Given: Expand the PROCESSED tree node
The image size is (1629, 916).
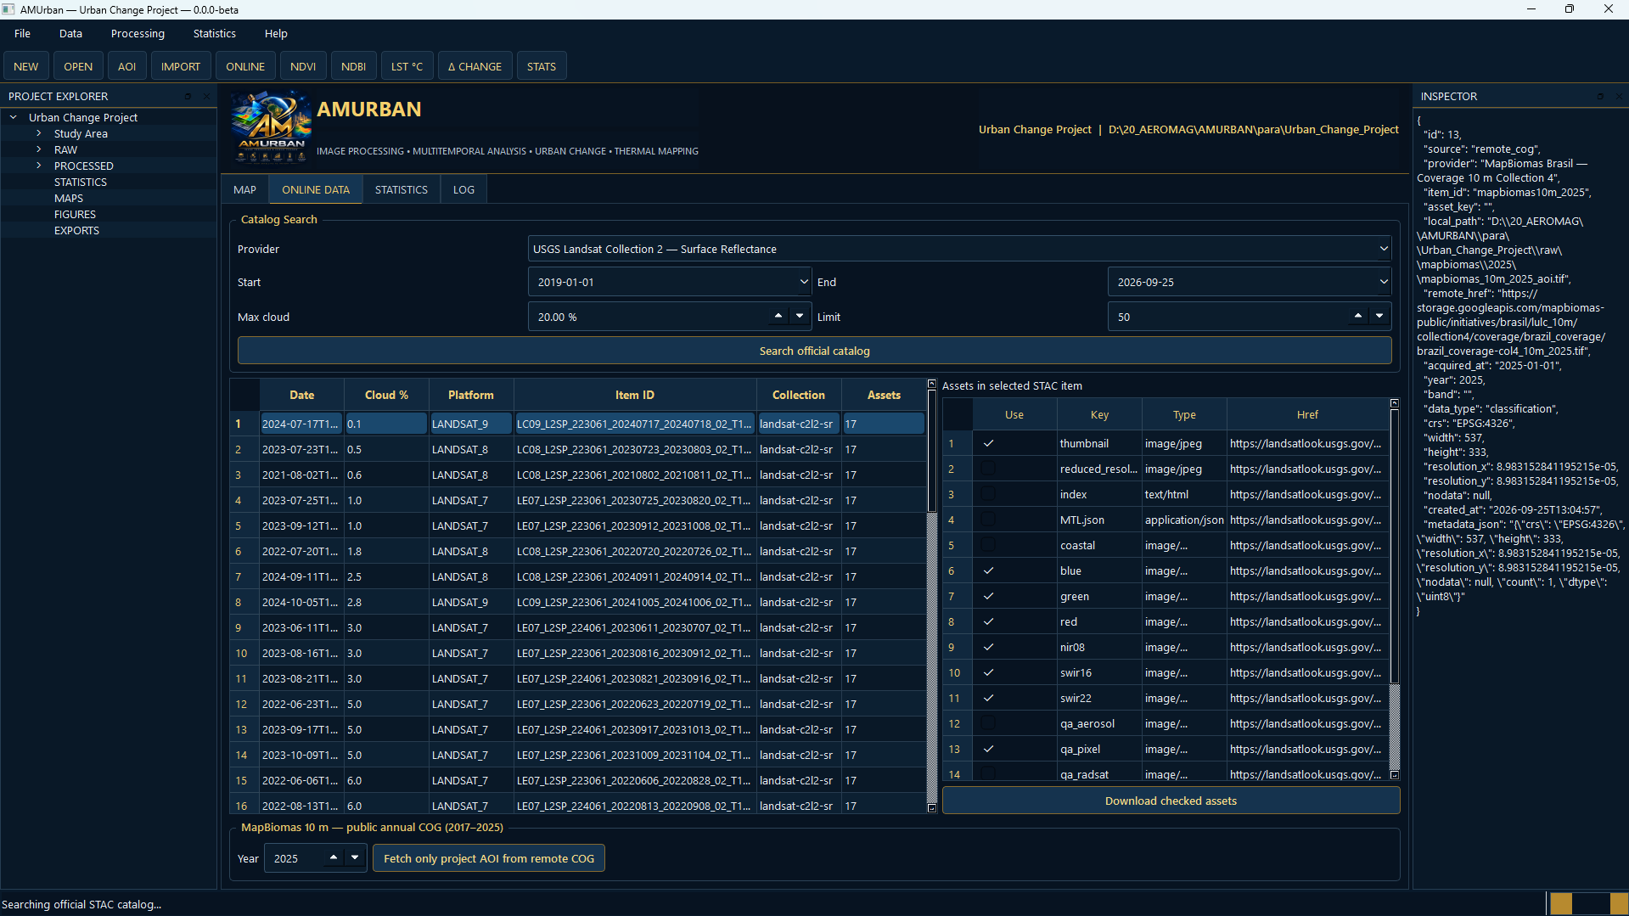Looking at the screenshot, I should 38,166.
